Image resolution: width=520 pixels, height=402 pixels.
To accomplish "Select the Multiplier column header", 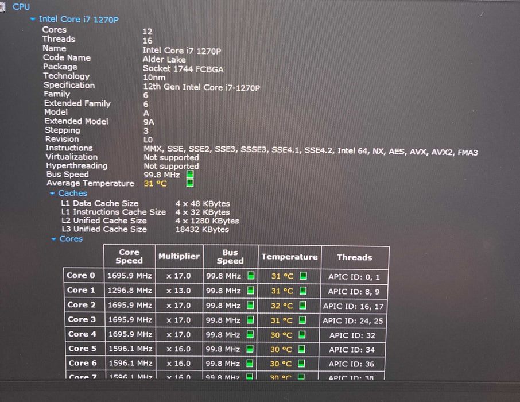I will coord(179,256).
